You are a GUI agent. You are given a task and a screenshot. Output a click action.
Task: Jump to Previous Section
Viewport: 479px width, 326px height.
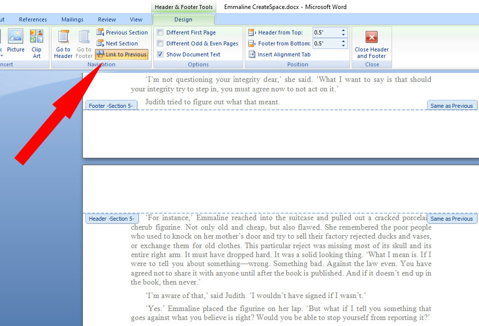[x=122, y=32]
